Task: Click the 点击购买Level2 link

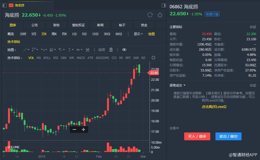Action: pos(214,107)
